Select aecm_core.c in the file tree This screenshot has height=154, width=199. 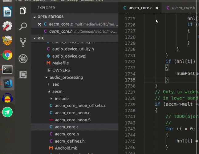(x=75, y=127)
